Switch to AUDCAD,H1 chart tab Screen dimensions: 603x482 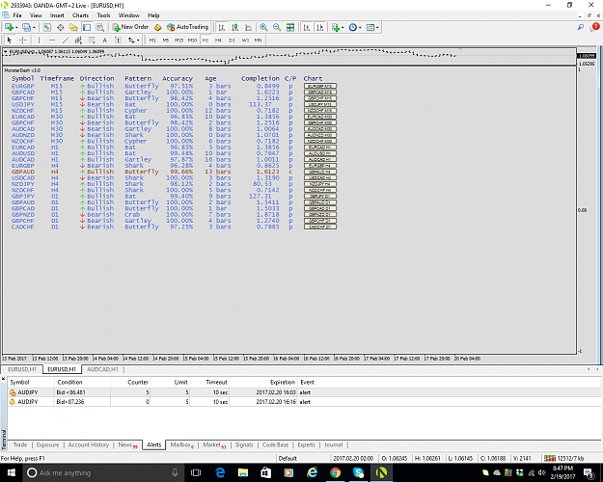[102, 369]
